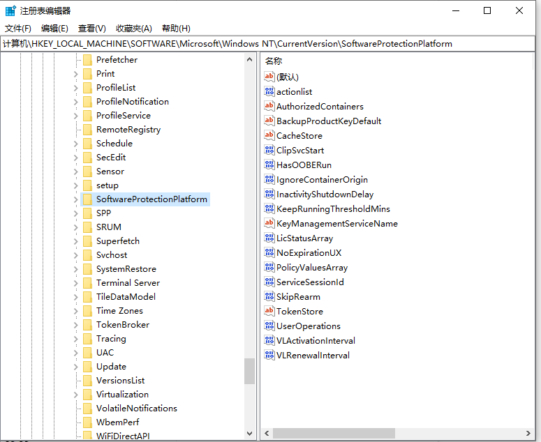Click the folder icon next to Tracing
This screenshot has height=442, width=541.
[87, 339]
